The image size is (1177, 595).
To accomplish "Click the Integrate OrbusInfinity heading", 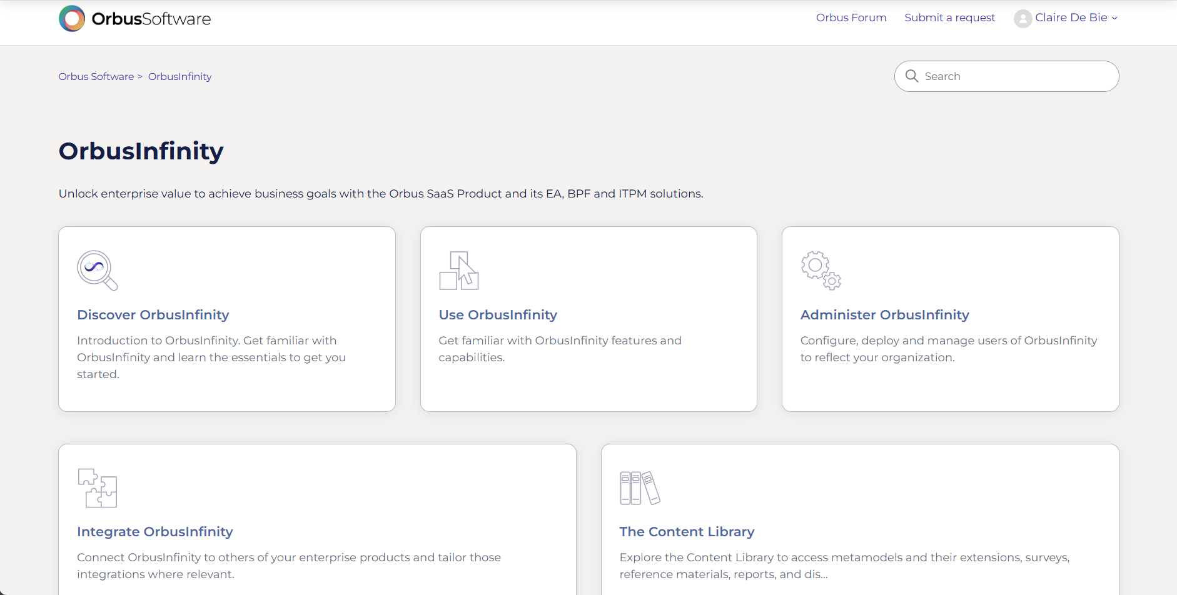I will coord(154,531).
